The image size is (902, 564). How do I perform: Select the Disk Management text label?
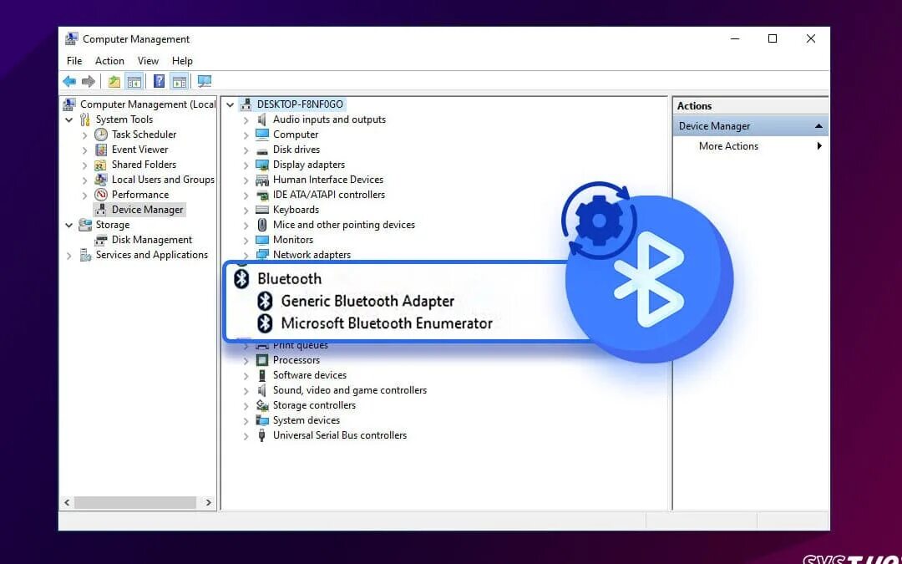pos(152,240)
